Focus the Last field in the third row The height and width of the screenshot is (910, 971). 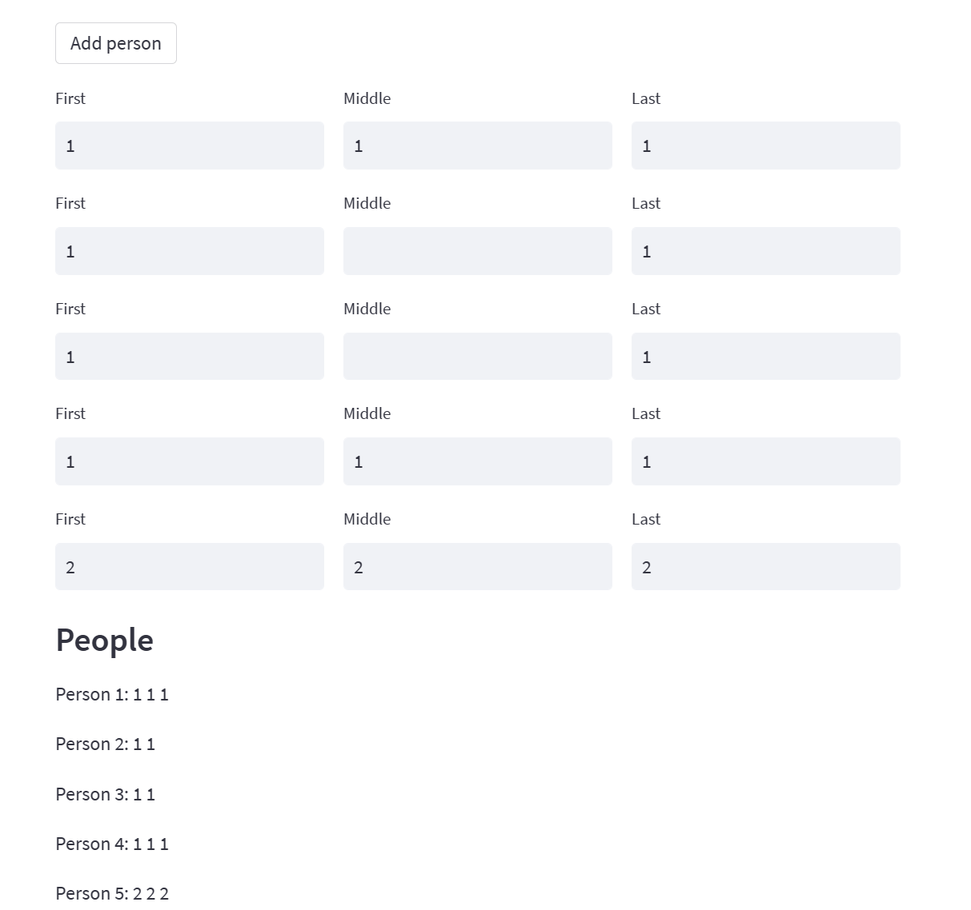pos(766,357)
